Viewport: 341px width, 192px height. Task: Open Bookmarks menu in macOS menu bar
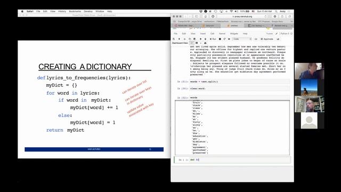point(75,11)
